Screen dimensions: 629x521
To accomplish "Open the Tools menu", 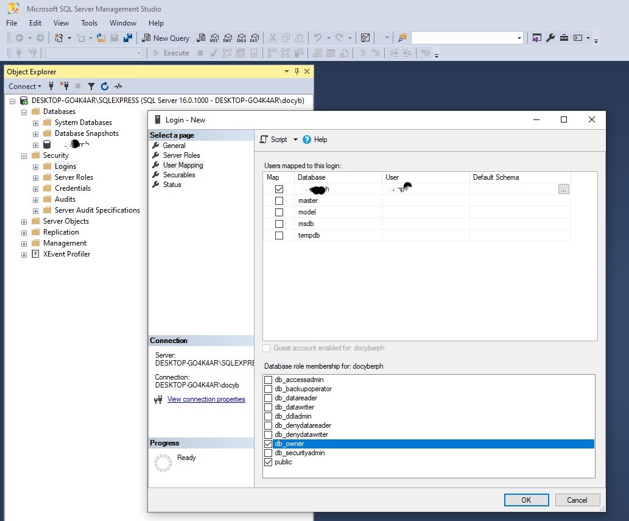I will 89,23.
